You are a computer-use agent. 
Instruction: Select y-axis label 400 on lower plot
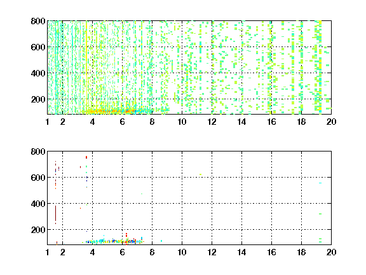point(38,204)
